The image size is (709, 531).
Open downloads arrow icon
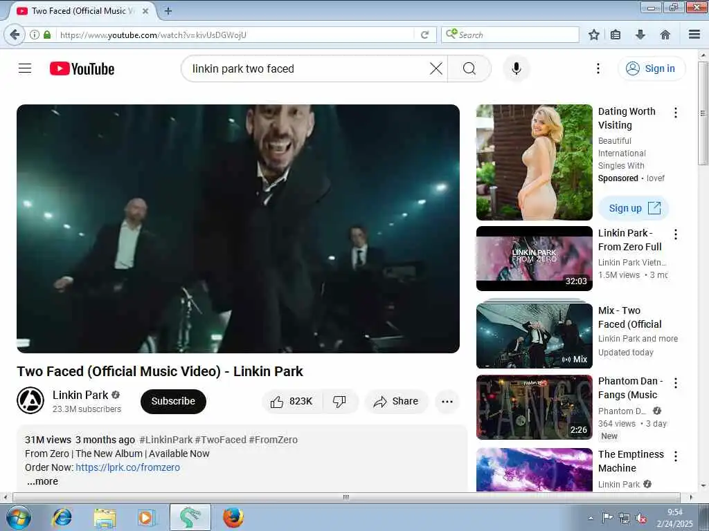coord(640,35)
